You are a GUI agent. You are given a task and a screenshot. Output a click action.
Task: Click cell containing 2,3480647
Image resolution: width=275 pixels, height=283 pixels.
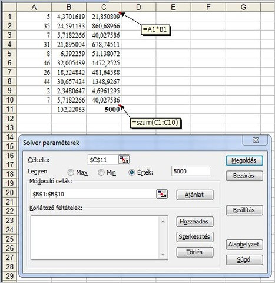(69, 91)
